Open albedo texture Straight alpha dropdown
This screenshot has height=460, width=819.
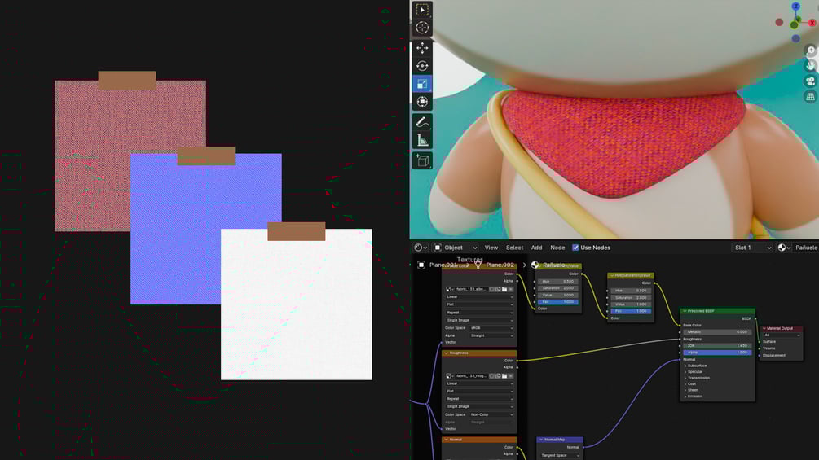click(x=491, y=336)
